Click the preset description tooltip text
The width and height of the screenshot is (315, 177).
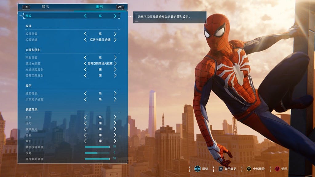164,17
